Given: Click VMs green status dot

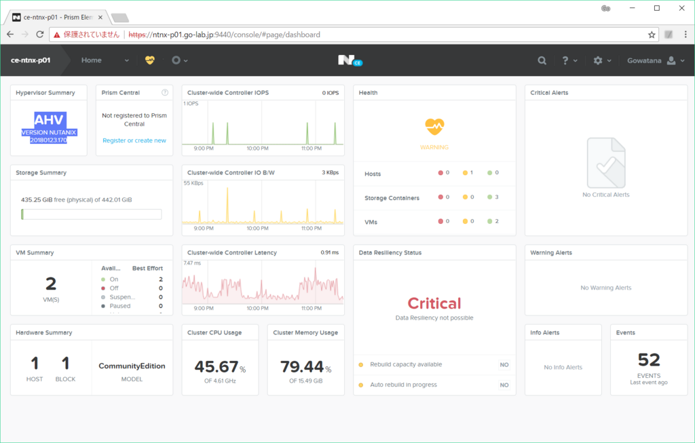Looking at the screenshot, I should click(x=490, y=221).
